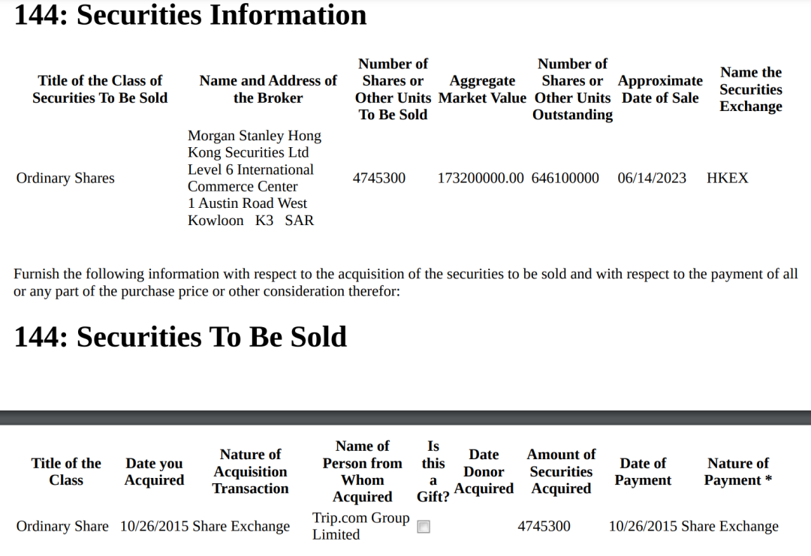This screenshot has width=811, height=556.
Task: Click the '144: Securities To Be Sold' heading
Action: click(x=180, y=337)
